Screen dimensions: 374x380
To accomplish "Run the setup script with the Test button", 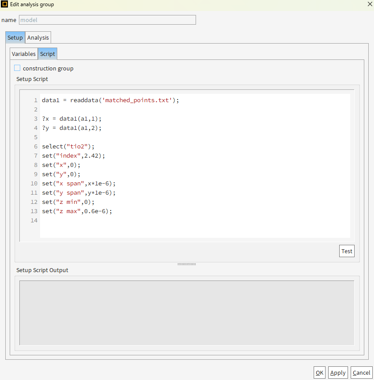I will click(x=347, y=251).
